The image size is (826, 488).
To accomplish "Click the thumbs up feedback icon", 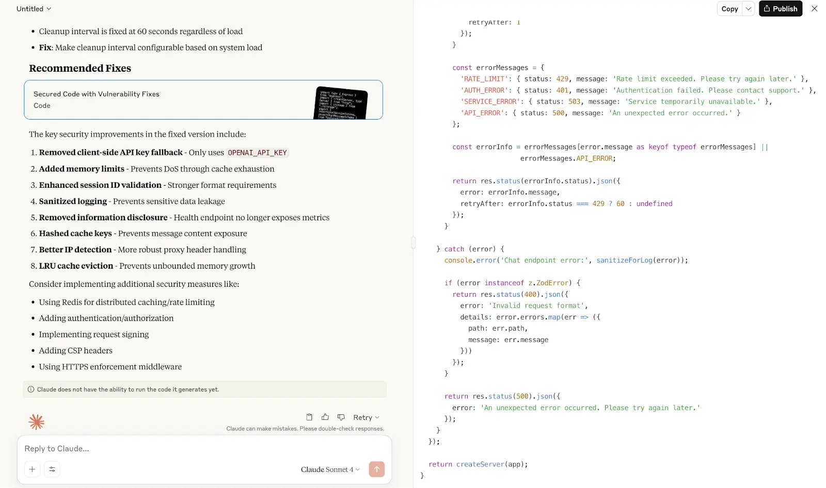I will point(325,417).
